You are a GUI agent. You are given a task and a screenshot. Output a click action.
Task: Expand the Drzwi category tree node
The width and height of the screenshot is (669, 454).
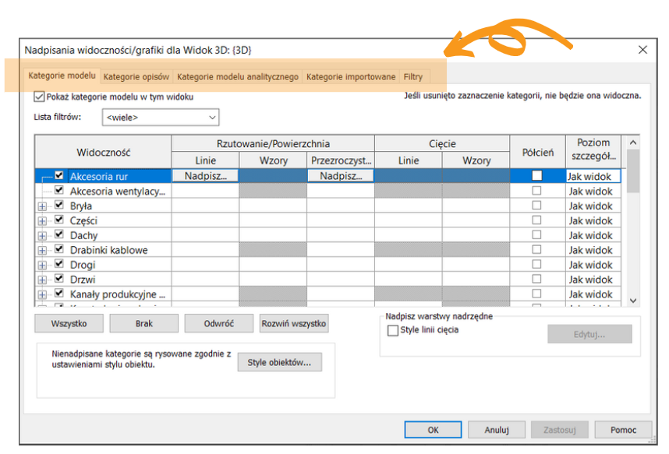[42, 280]
